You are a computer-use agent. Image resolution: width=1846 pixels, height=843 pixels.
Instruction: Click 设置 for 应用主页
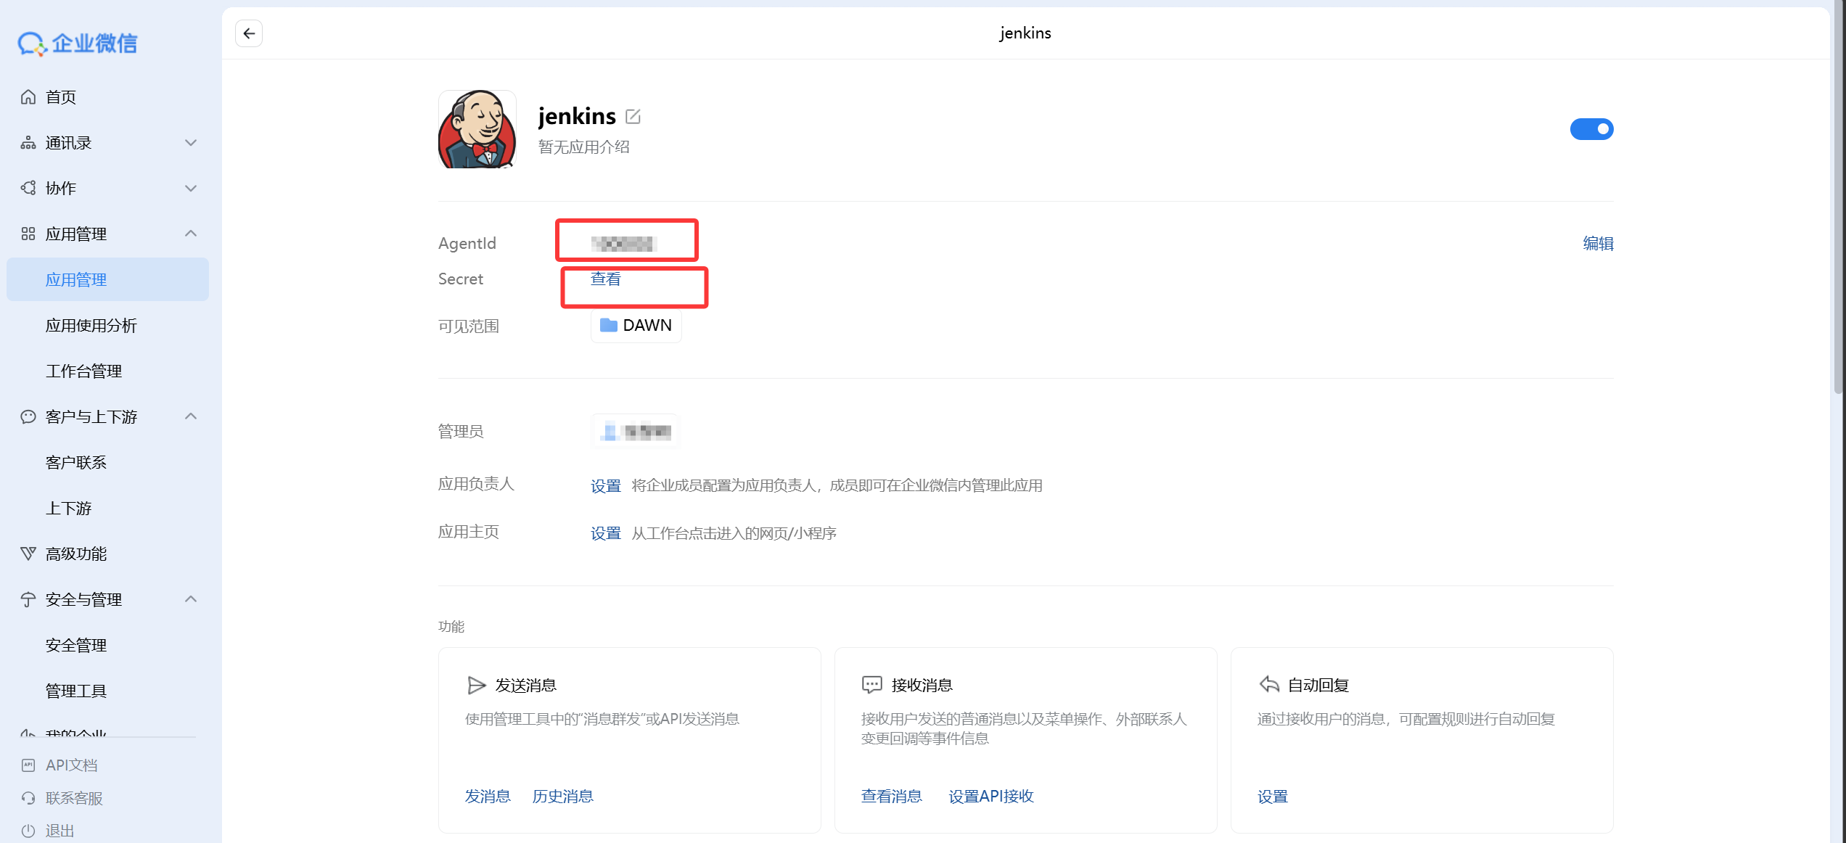coord(606,533)
